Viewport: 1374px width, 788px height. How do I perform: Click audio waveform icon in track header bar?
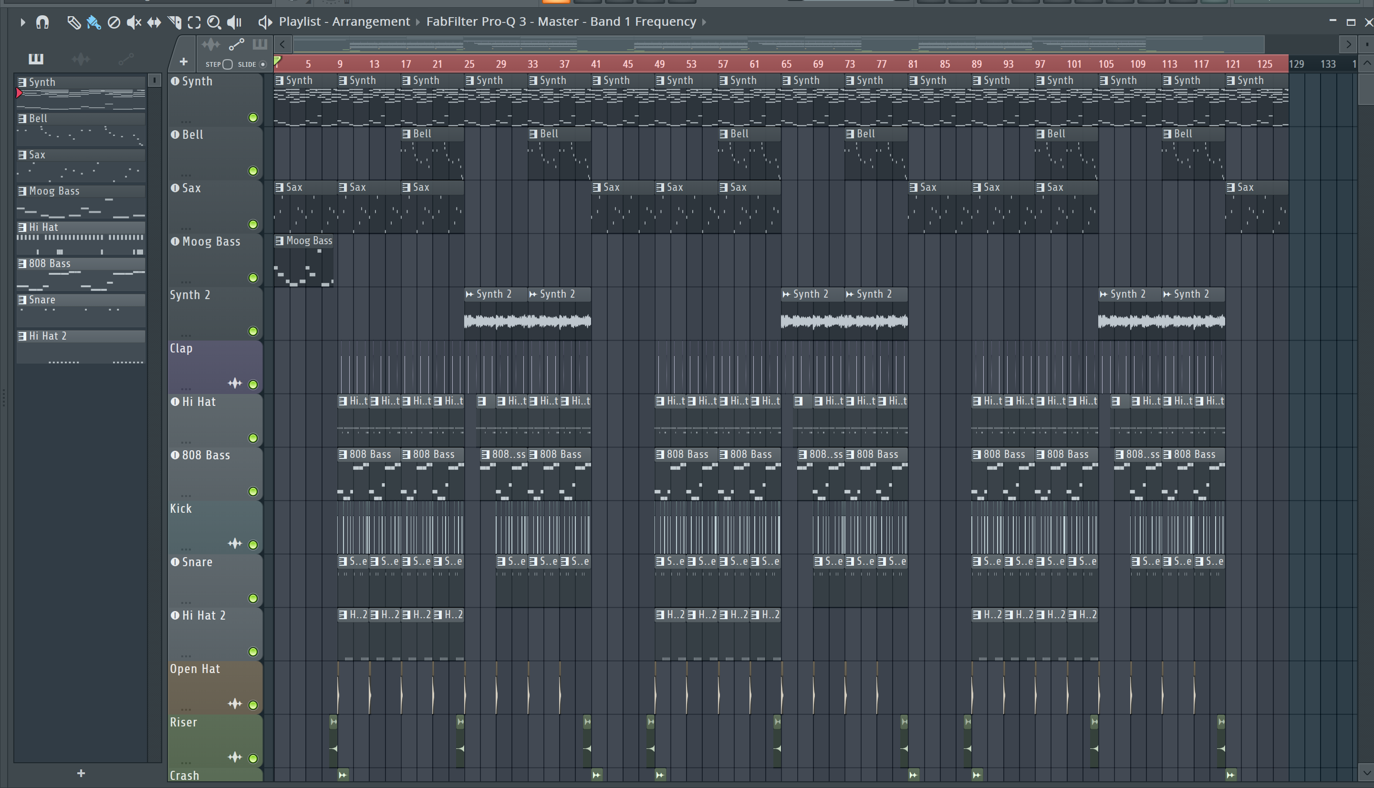pos(210,44)
